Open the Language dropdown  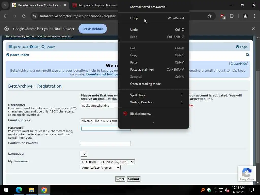(x=84, y=154)
